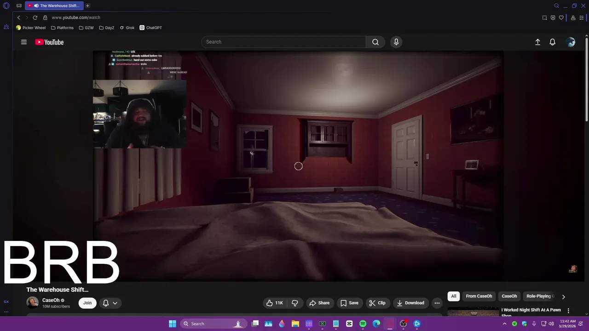Open the ad blocker shield icon
589x331 pixels.
point(553,17)
